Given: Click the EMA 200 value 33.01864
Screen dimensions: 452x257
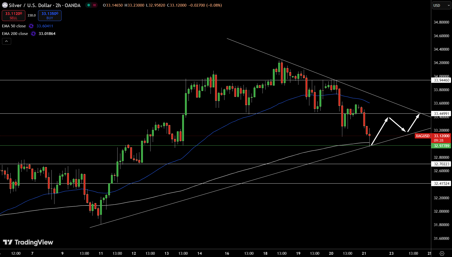Looking at the screenshot, I should (x=47, y=34).
